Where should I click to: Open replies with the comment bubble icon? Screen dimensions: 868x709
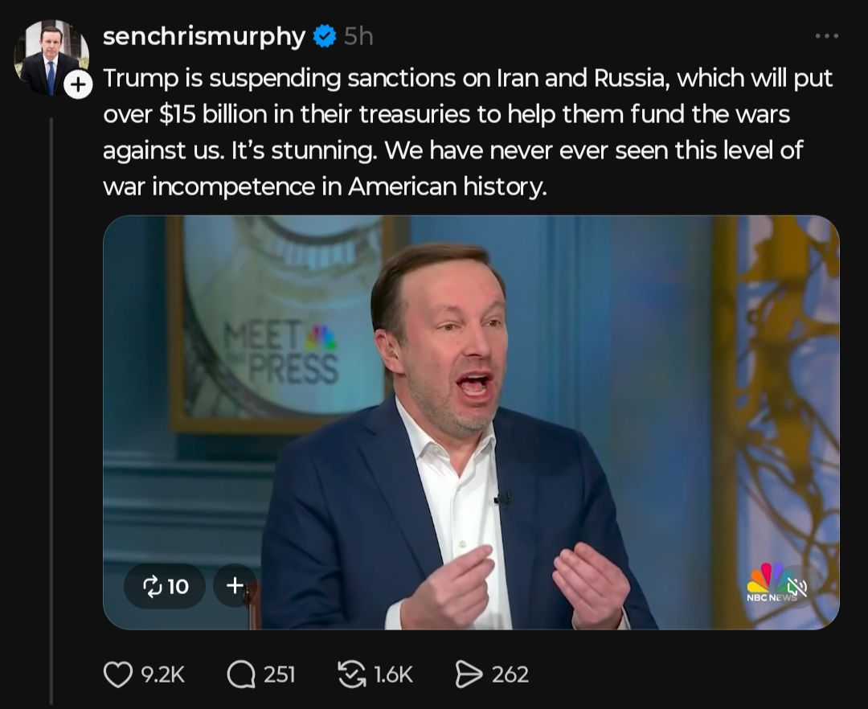tap(241, 674)
